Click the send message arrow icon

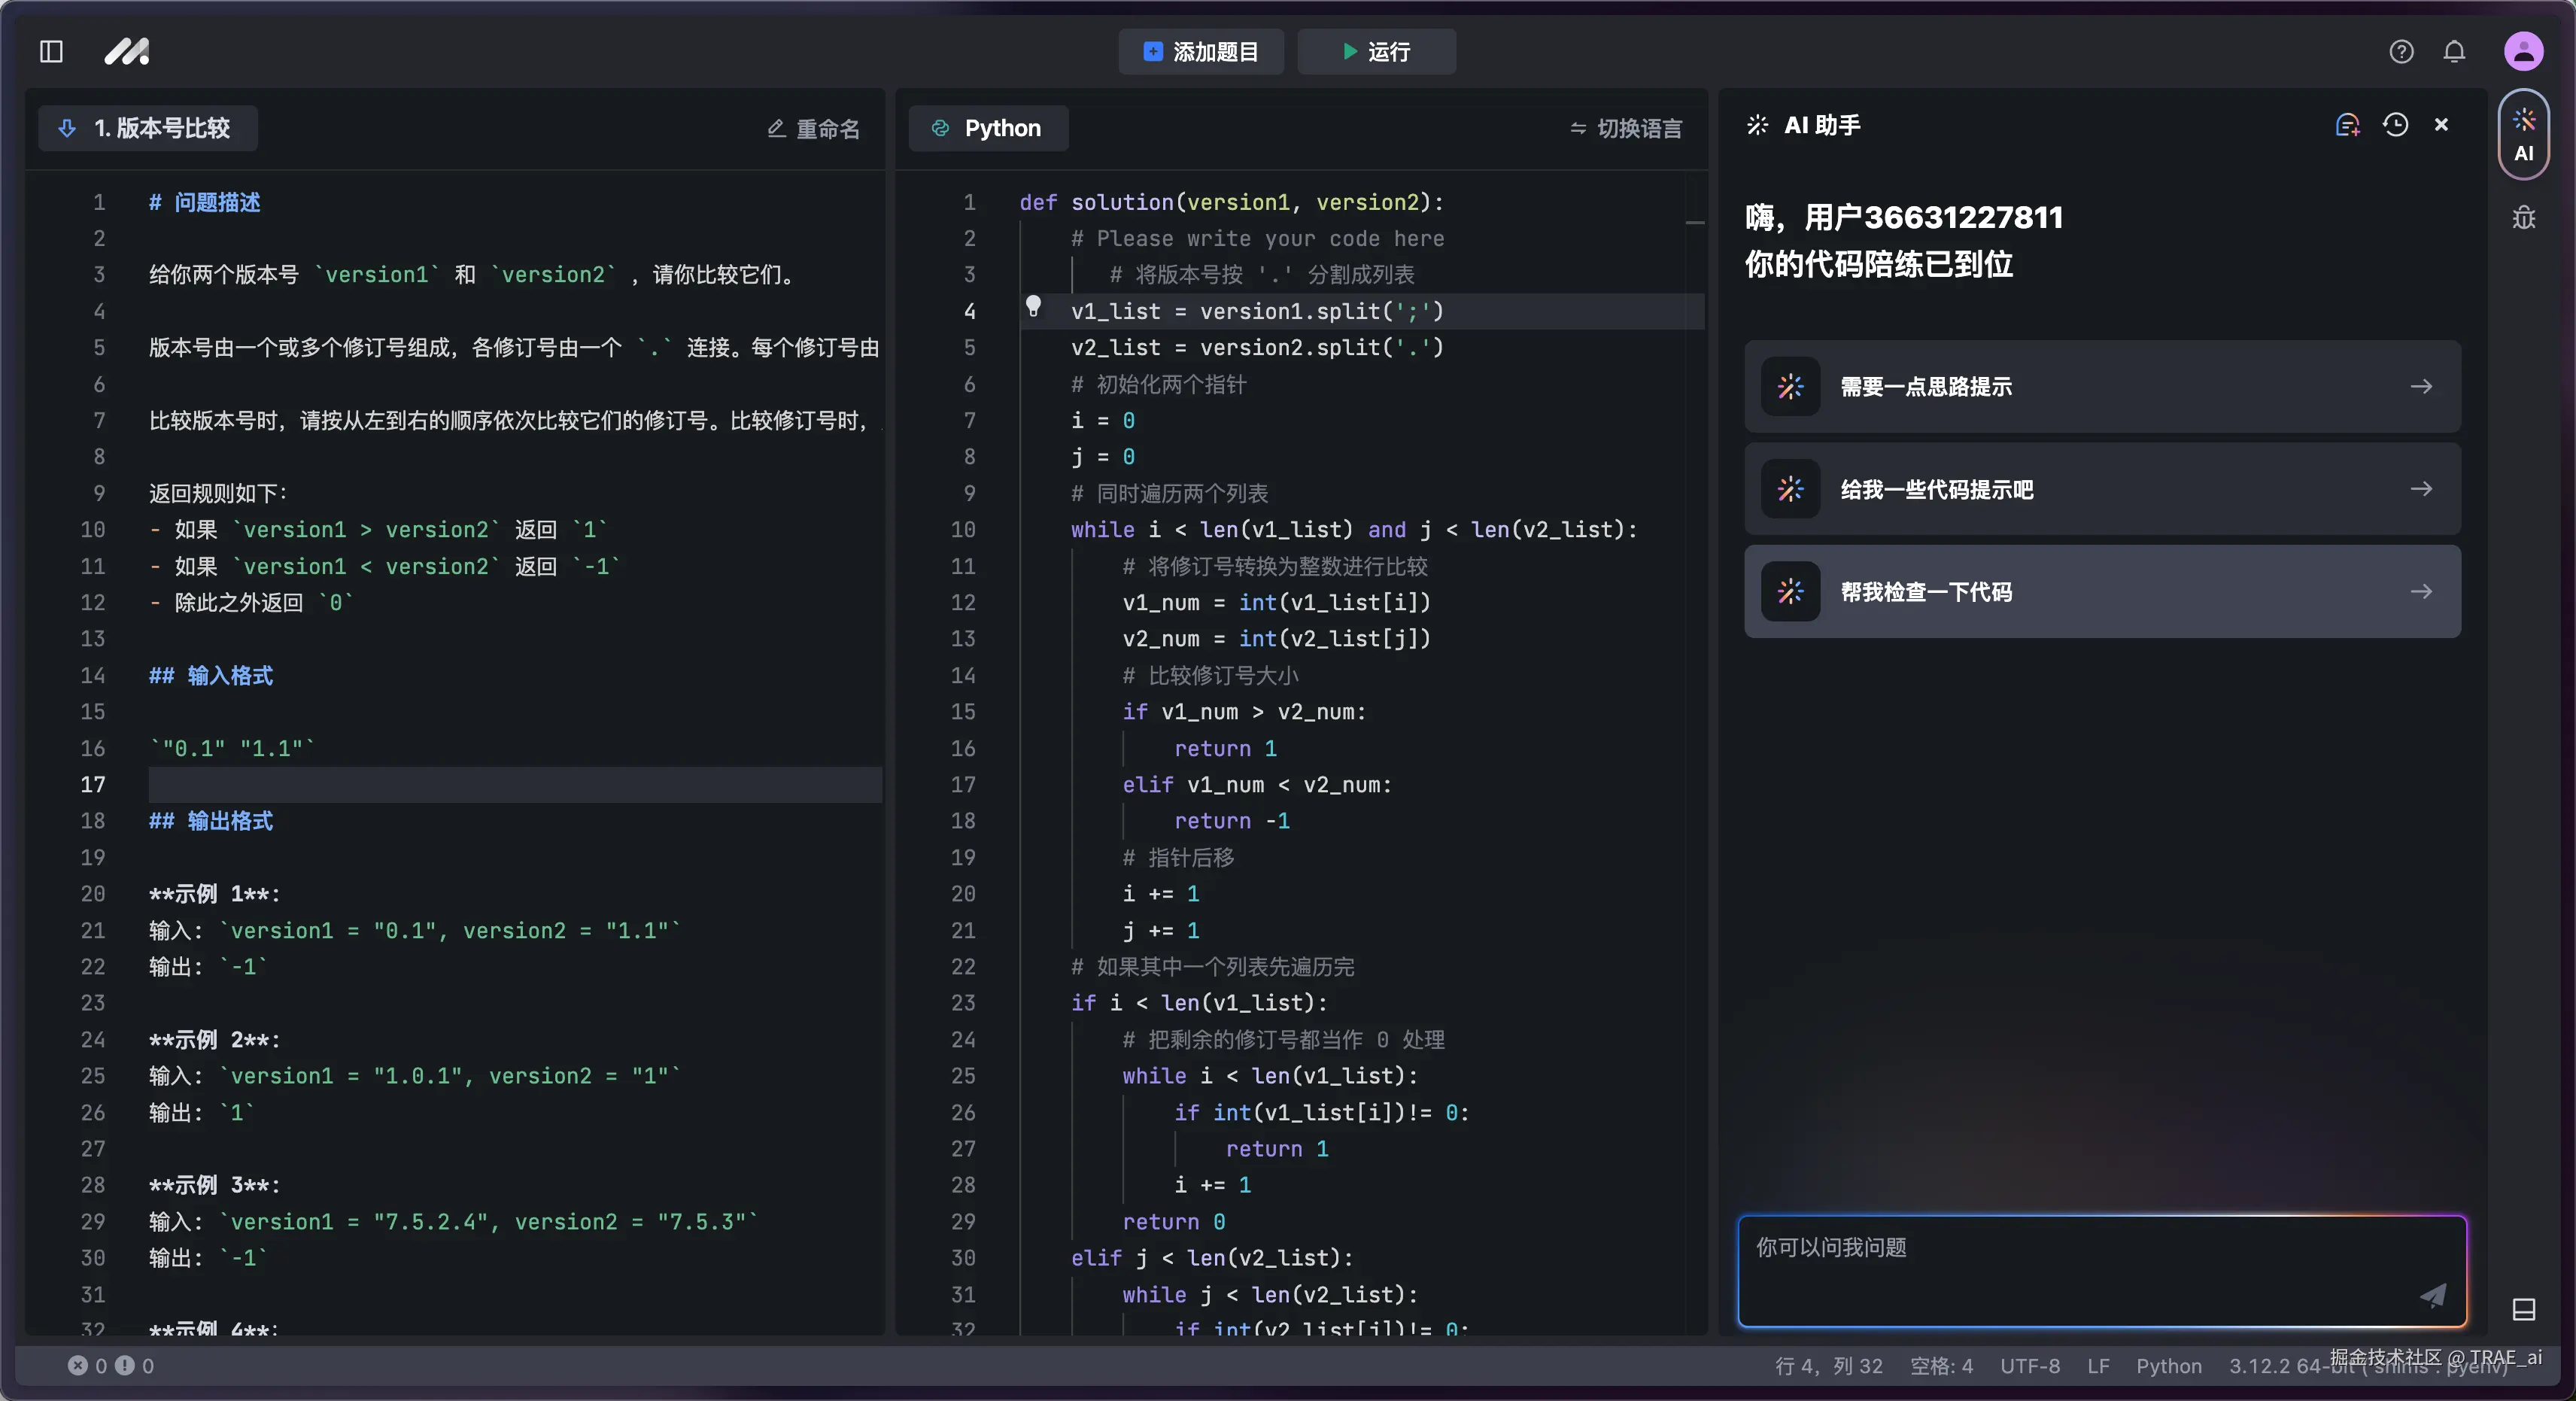click(x=2432, y=1295)
